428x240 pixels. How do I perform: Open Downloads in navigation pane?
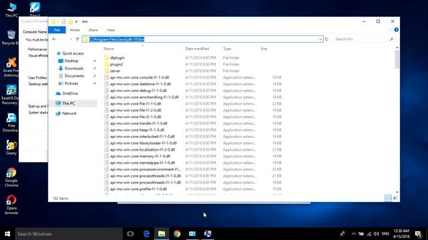[74, 68]
